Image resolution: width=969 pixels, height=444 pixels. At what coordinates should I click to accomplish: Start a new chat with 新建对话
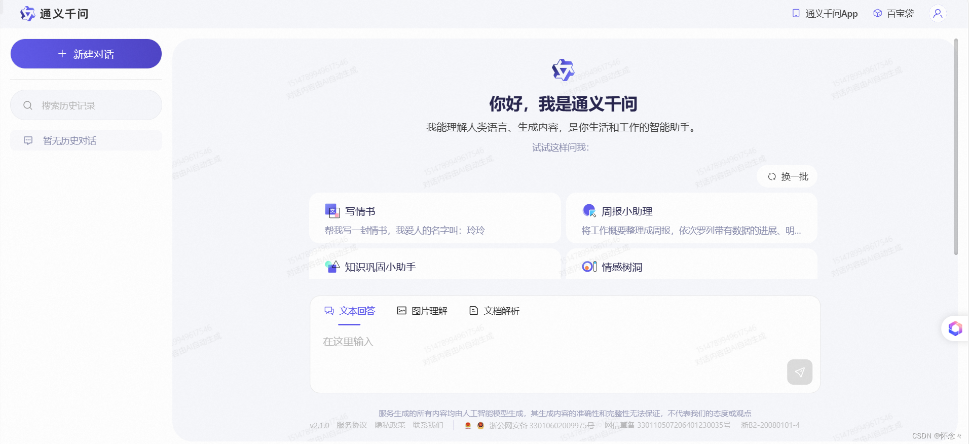pyautogui.click(x=86, y=54)
